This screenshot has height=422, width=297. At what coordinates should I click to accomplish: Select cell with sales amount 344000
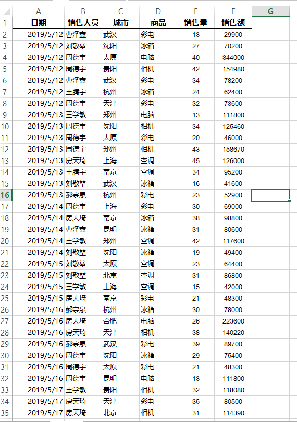(233, 58)
